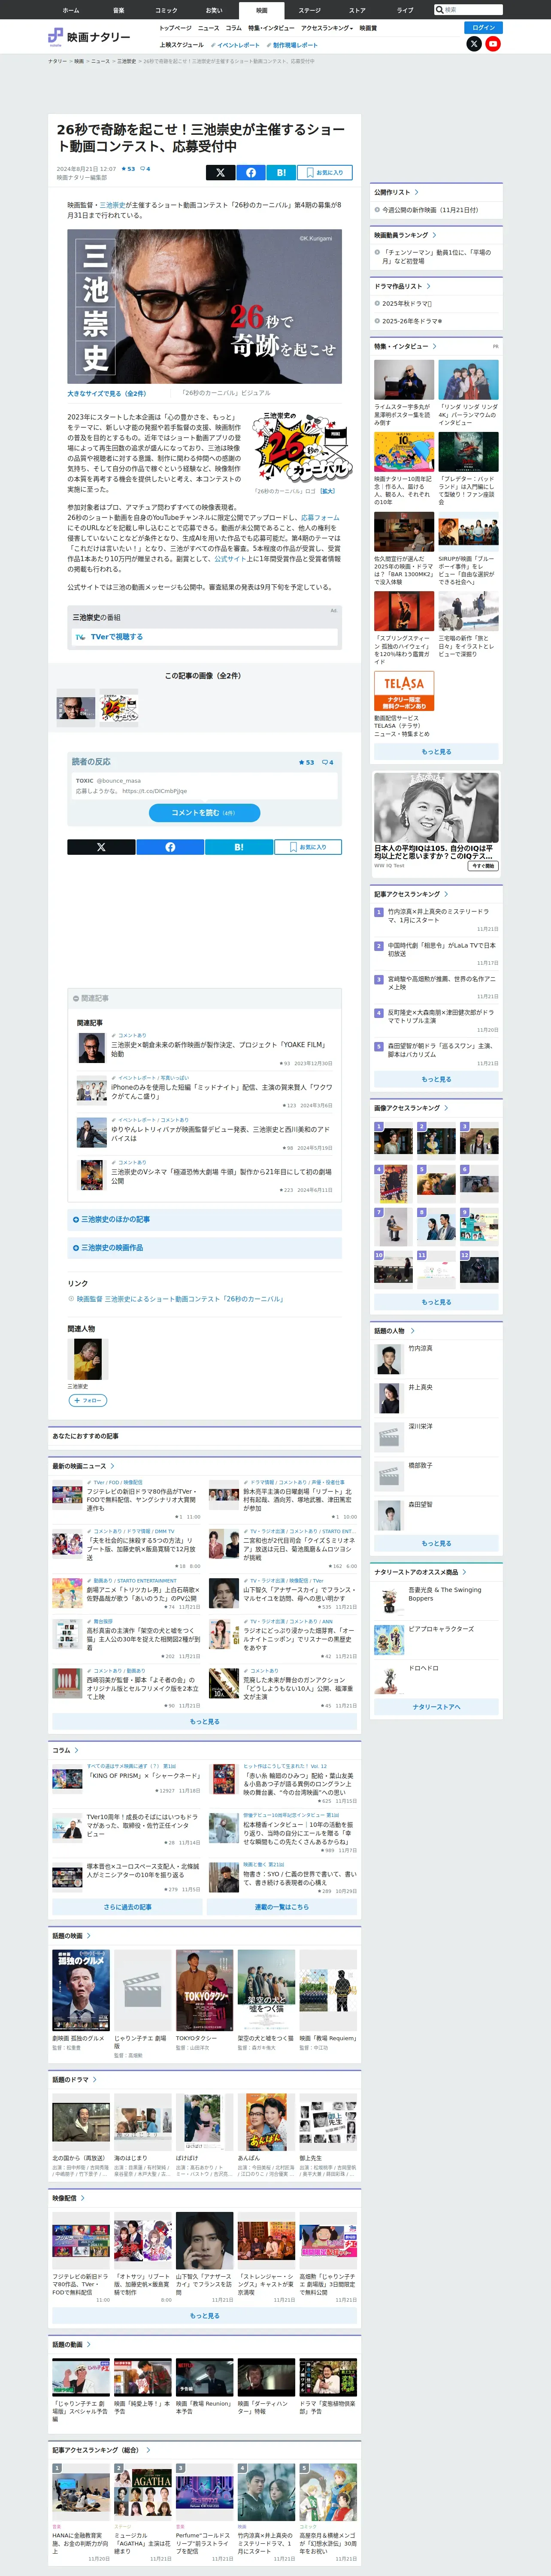Add to favorites under reader reactions
The width and height of the screenshot is (551, 2576).
308,847
